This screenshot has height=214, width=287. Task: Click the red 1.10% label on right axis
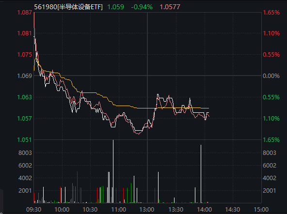coord(271,33)
